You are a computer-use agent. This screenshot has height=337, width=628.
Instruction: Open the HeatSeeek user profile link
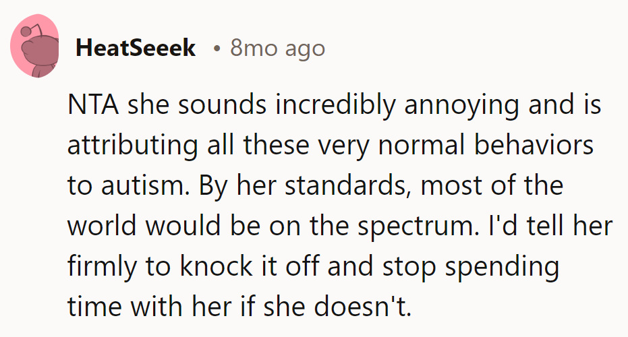[136, 49]
